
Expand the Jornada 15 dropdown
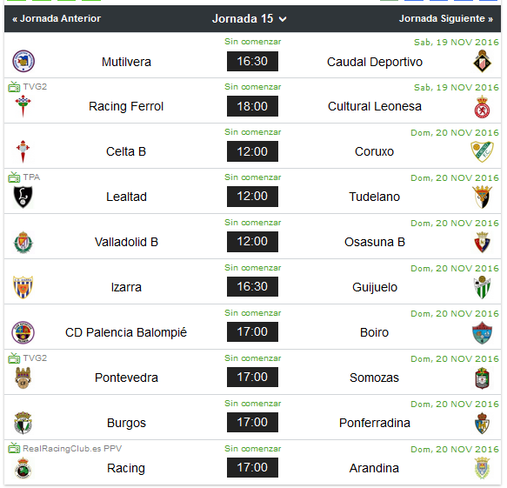pyautogui.click(x=249, y=19)
